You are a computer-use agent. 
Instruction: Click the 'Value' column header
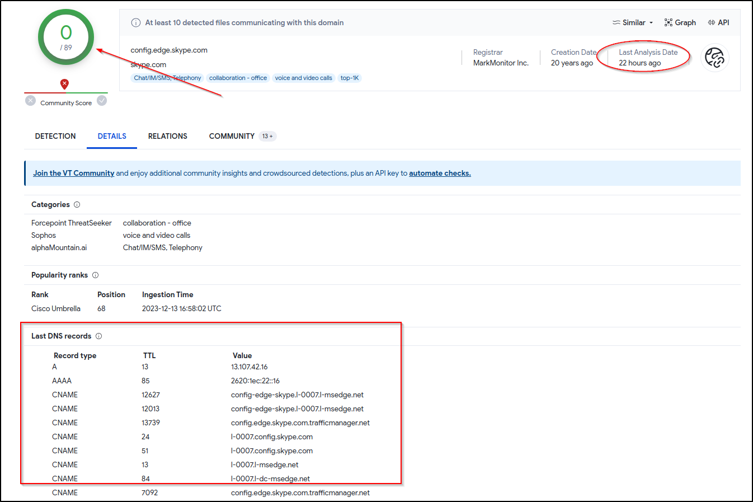pos(242,356)
